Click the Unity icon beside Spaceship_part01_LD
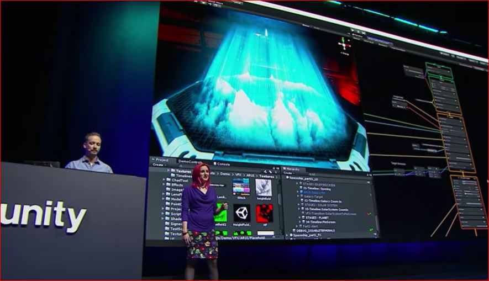This screenshot has height=281, width=489. [287, 178]
